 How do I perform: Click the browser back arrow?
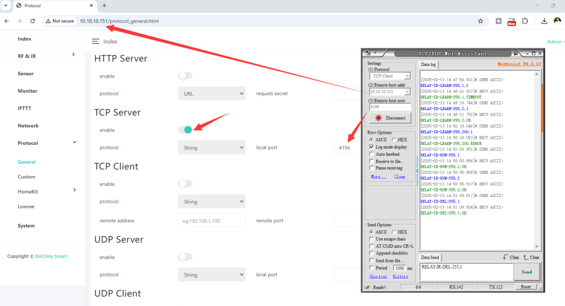(6, 21)
